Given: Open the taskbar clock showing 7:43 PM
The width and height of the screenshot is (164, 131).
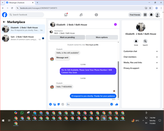Looking at the screenshot, I should point(153,121).
